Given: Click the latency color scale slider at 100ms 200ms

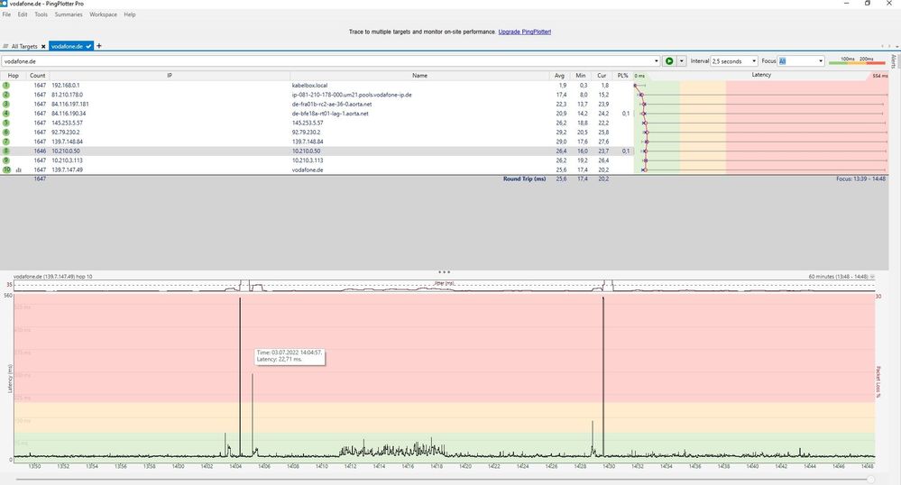Looking at the screenshot, I should 857,61.
